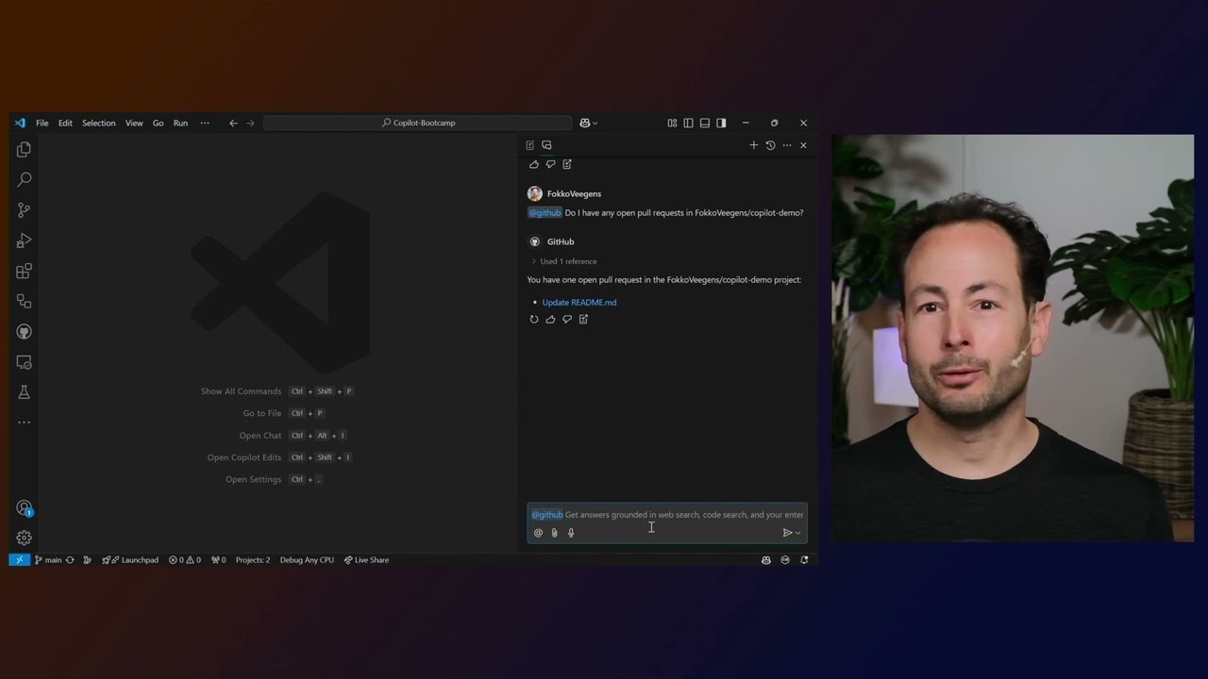Toggle the bottom panel layout
Screen dimensions: 1208x679
pos(704,123)
